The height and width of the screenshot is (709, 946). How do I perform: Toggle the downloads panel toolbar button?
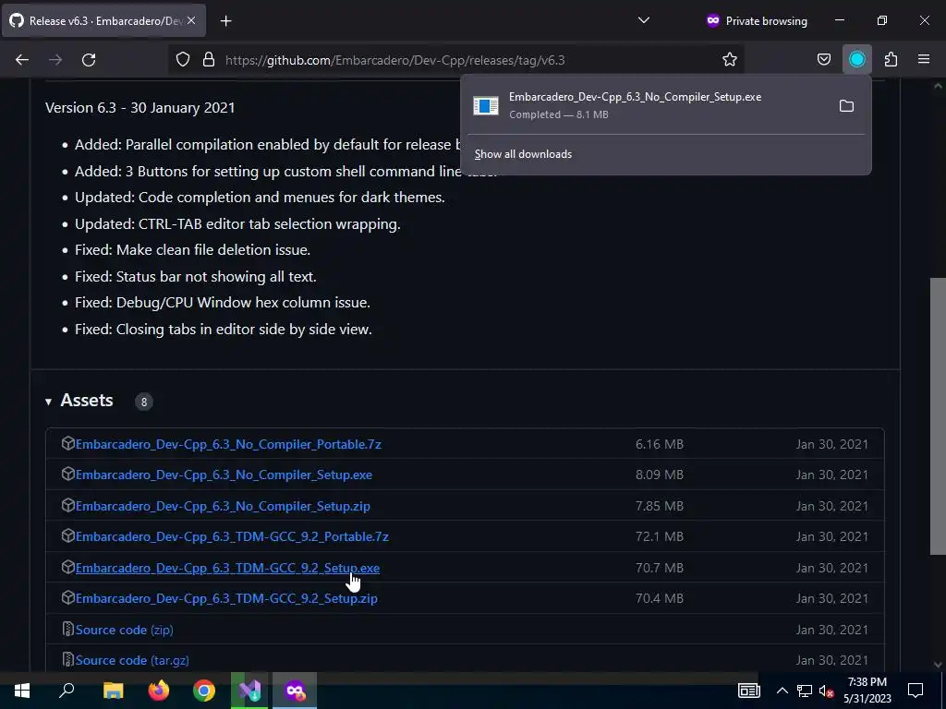(x=856, y=60)
